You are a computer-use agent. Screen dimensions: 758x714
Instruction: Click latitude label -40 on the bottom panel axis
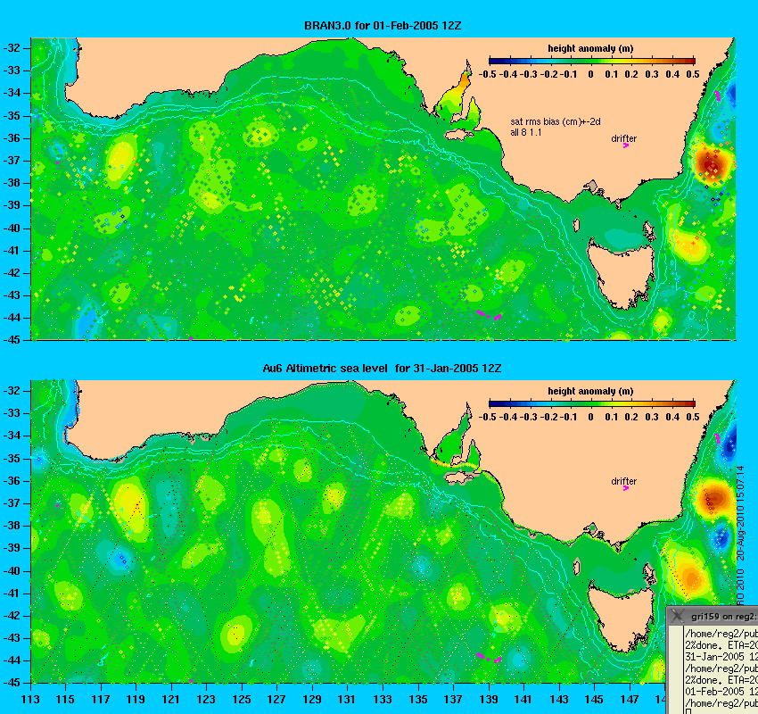click(x=12, y=571)
